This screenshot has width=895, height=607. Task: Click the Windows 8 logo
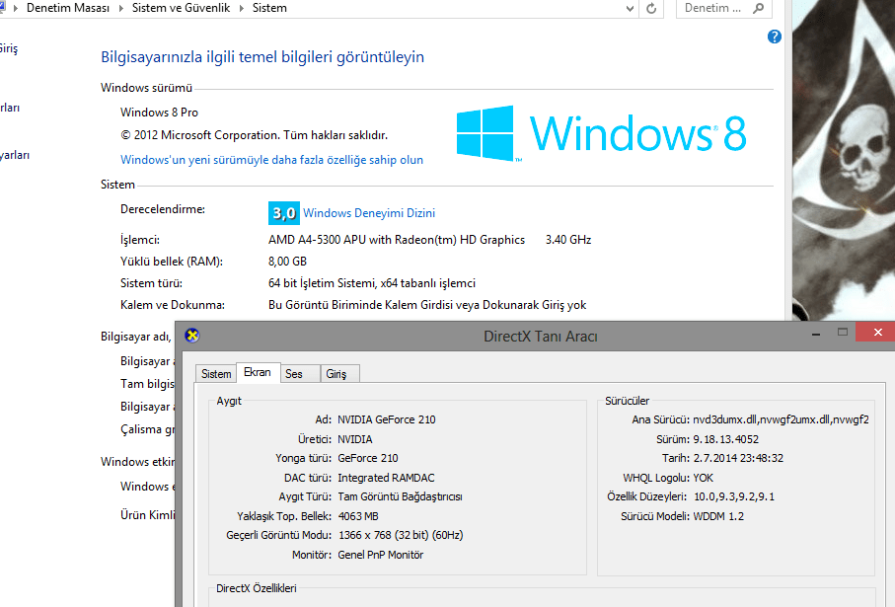point(601,133)
